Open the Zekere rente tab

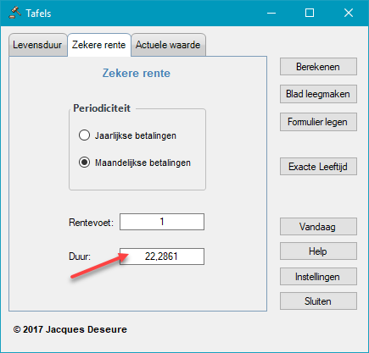(x=99, y=45)
